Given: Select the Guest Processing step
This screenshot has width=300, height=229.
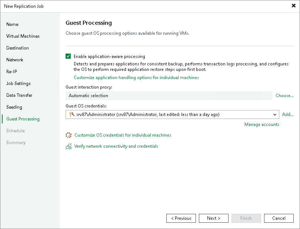Looking at the screenshot, I should [23, 119].
